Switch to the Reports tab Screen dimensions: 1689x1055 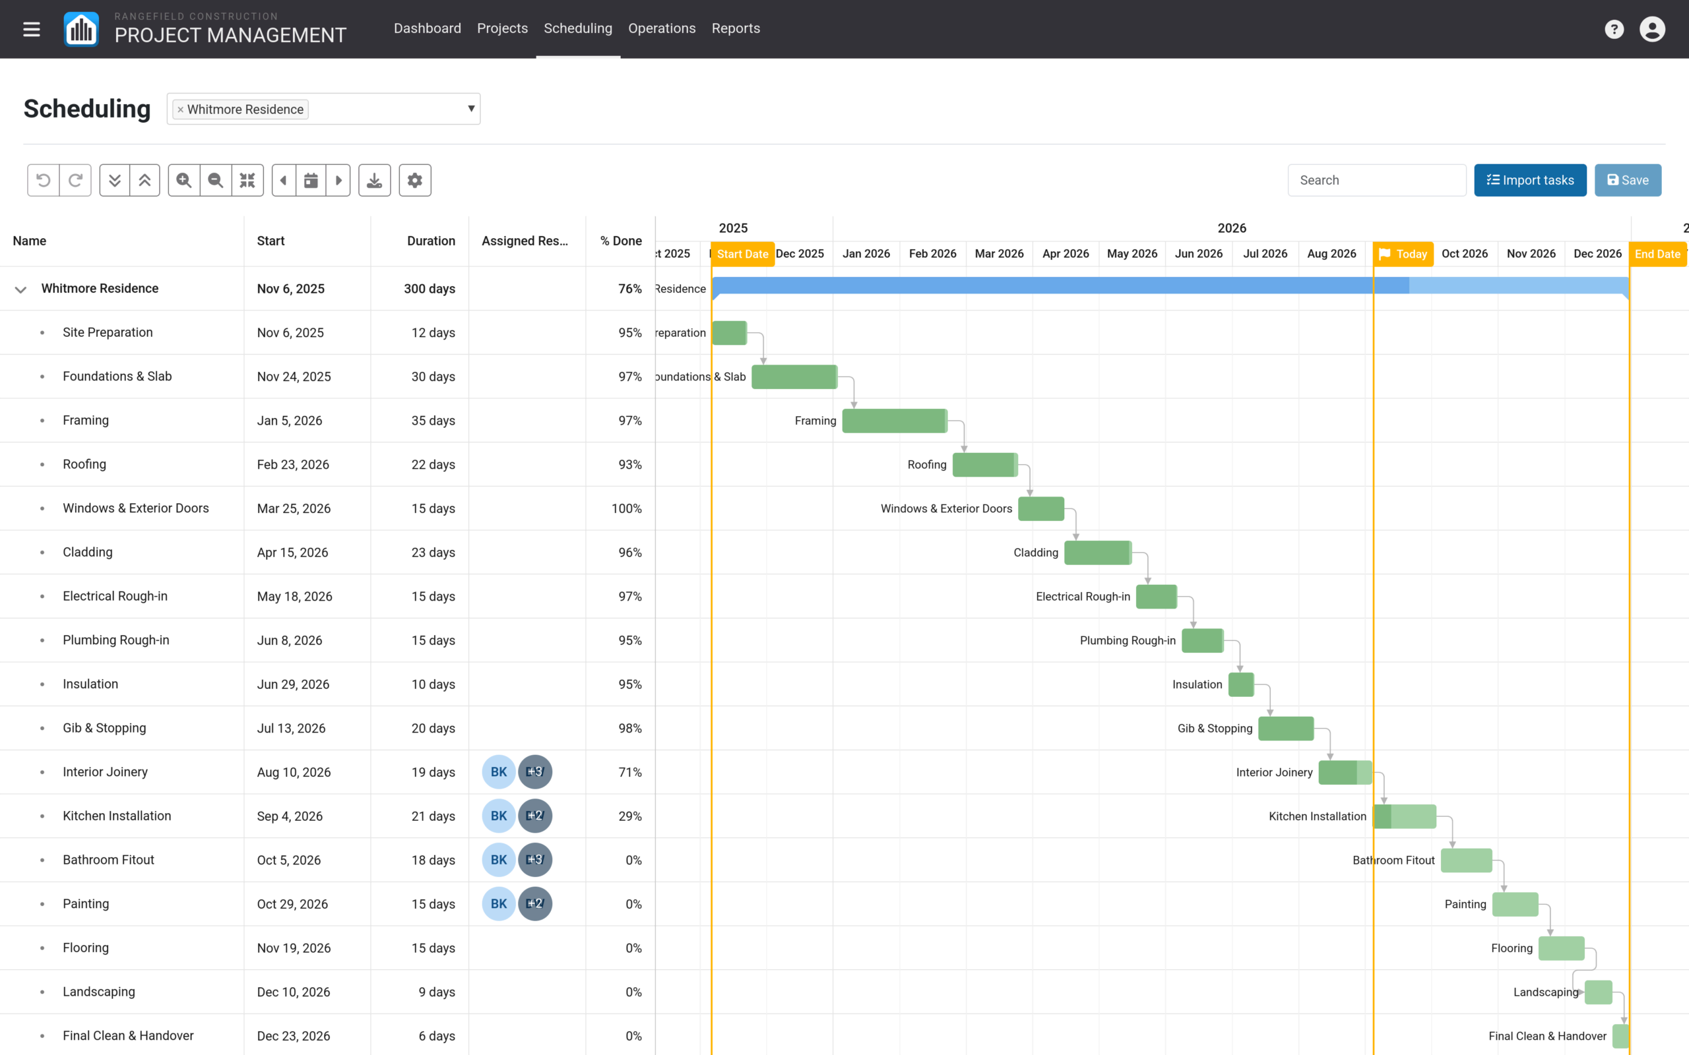point(736,28)
